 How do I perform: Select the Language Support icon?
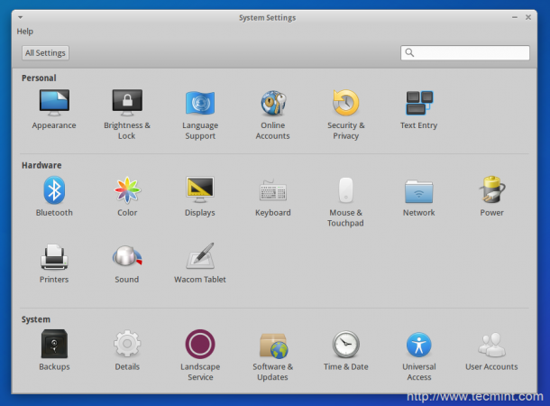199,103
